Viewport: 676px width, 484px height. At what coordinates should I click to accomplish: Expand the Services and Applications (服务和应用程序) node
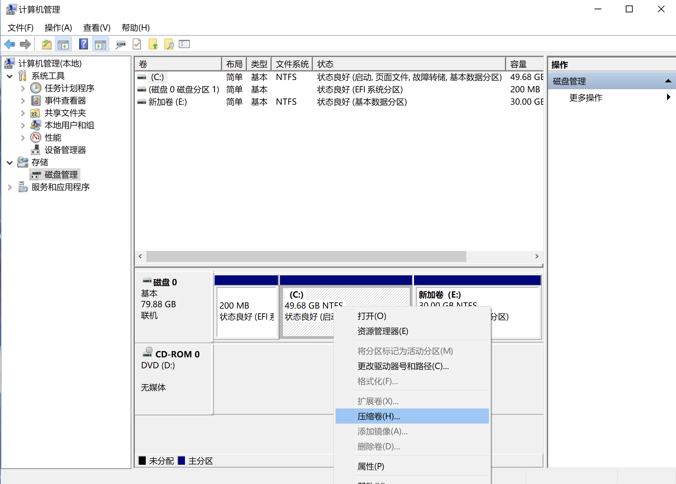[x=10, y=187]
